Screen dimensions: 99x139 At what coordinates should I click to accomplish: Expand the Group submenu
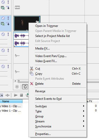(x=58, y=116)
